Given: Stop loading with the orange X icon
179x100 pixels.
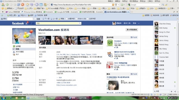Looking at the screenshot, I should pos(23,5).
